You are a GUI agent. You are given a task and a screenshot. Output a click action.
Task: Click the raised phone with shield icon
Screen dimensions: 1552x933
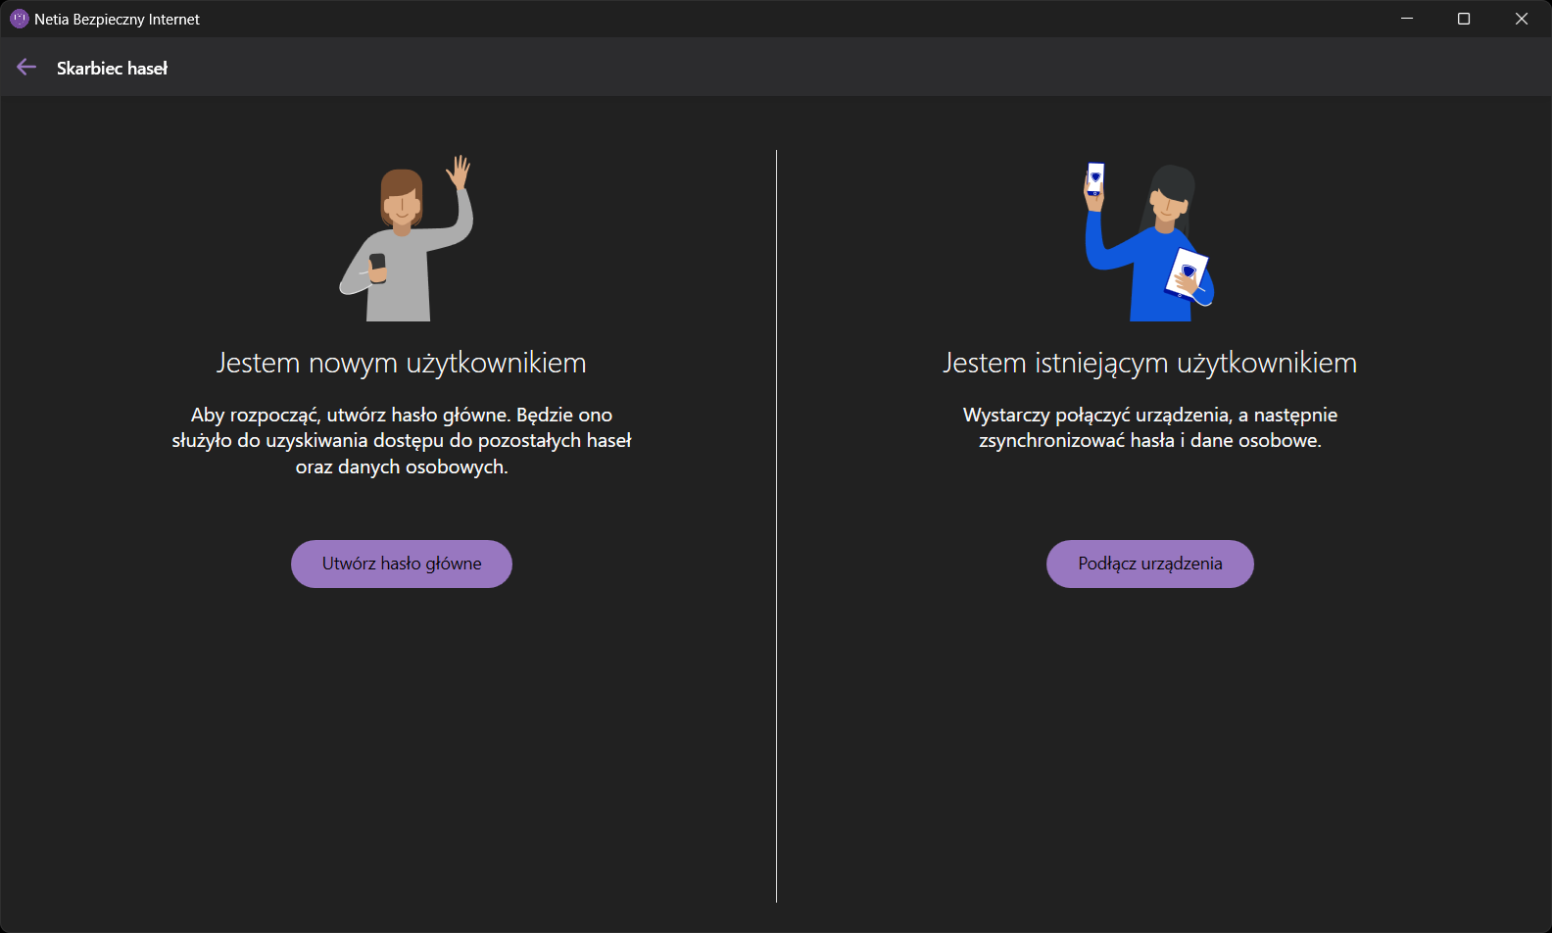point(1094,178)
